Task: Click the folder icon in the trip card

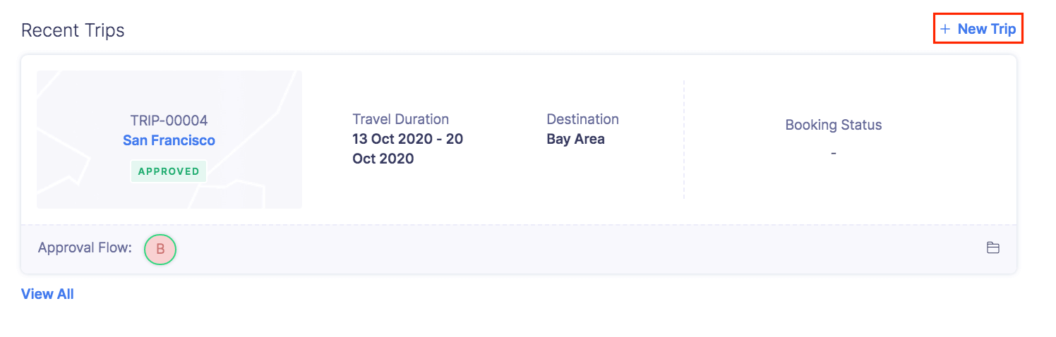Action: [x=992, y=247]
